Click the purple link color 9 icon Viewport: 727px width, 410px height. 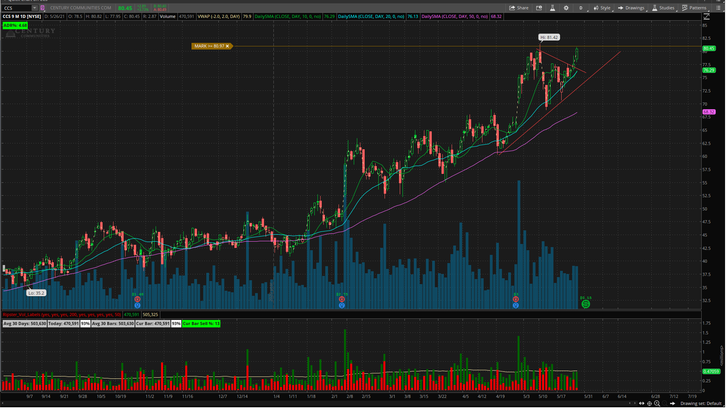pyautogui.click(x=43, y=8)
